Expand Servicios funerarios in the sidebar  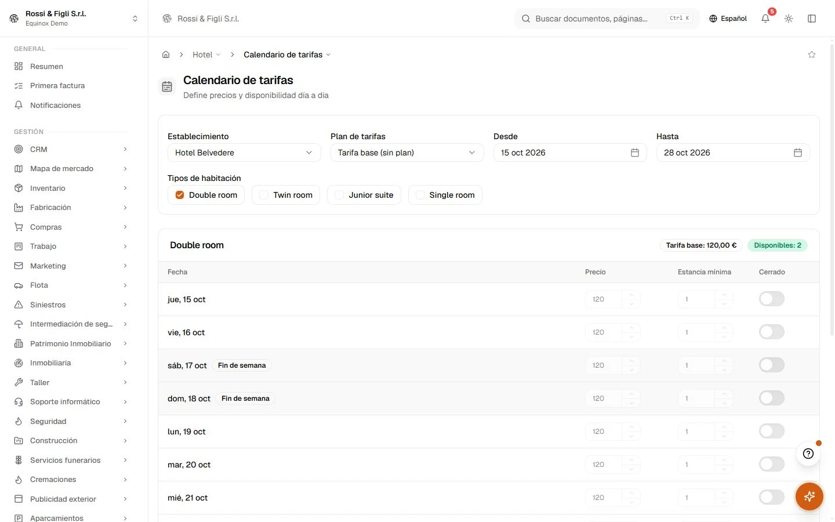tap(71, 460)
